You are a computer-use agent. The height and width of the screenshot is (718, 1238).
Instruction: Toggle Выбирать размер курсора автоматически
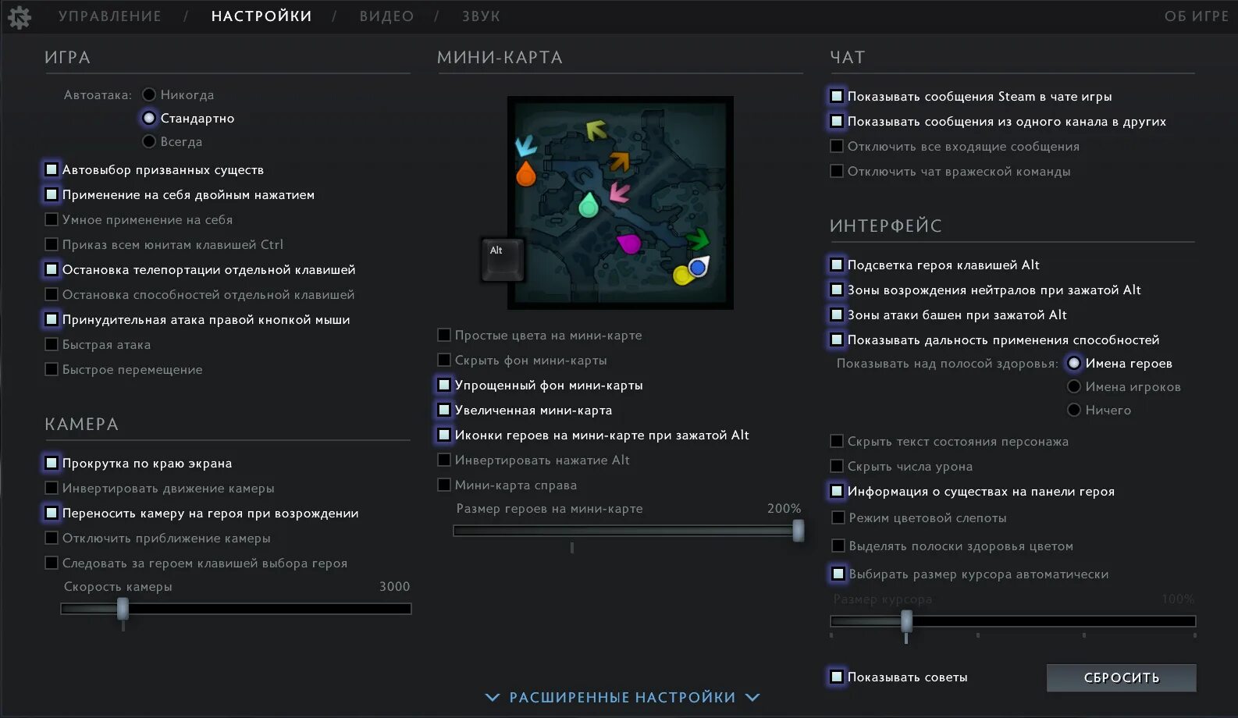click(838, 574)
